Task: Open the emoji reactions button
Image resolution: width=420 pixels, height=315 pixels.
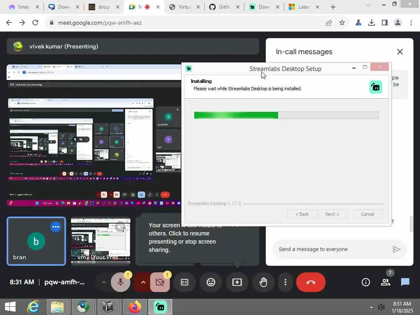Action: (211, 282)
